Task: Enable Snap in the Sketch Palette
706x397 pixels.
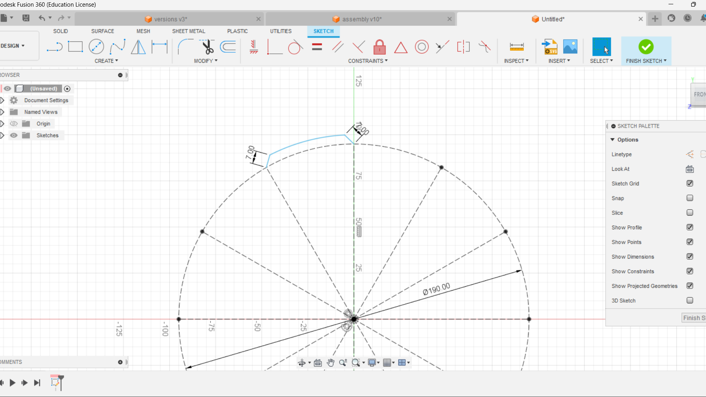Action: (x=690, y=198)
